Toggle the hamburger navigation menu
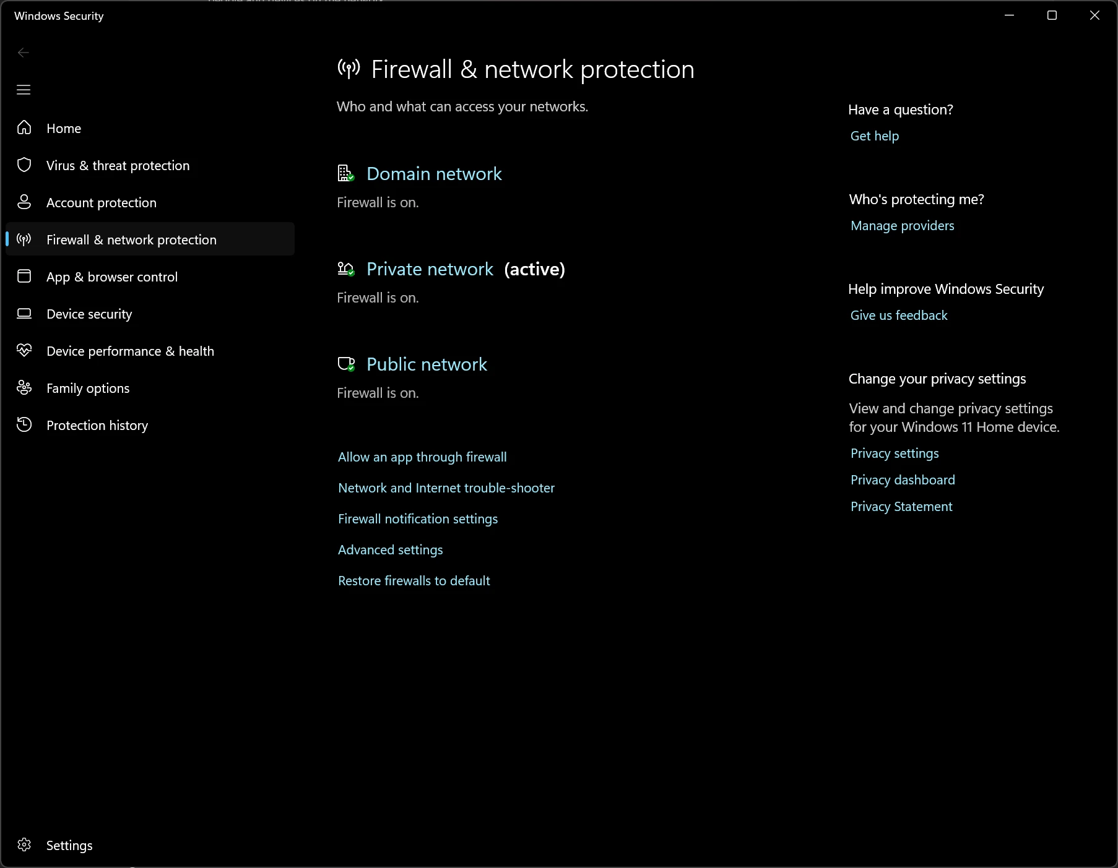This screenshot has width=1118, height=868. point(24,90)
